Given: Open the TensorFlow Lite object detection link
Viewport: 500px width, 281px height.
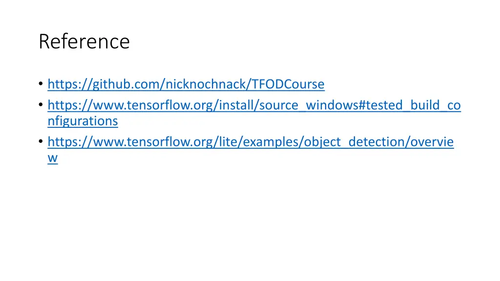Looking at the screenshot, I should (x=250, y=142).
